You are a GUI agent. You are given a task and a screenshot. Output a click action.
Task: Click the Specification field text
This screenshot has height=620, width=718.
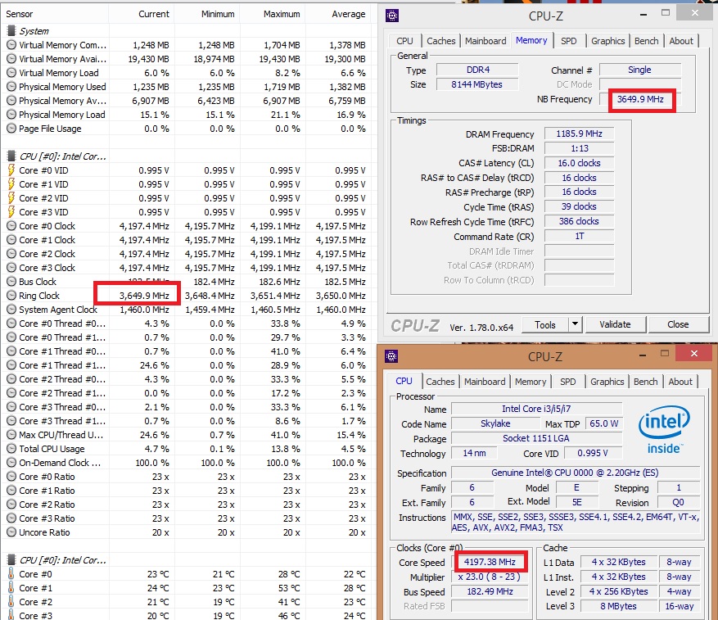(575, 473)
